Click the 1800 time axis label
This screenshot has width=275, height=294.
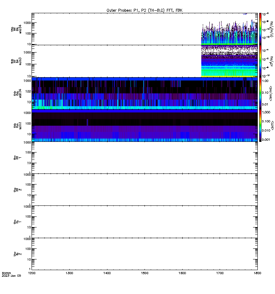click(x=257, y=273)
